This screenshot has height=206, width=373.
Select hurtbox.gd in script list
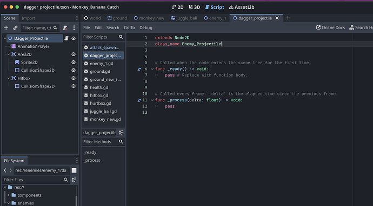[103, 103]
